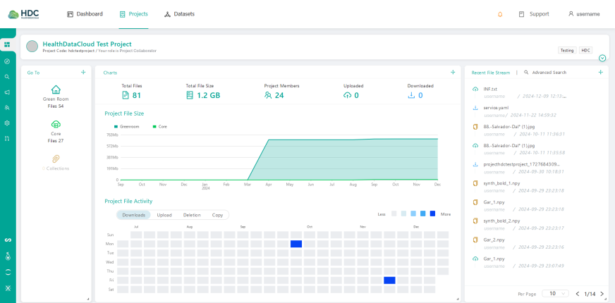Image resolution: width=615 pixels, height=303 pixels.
Task: Click the S-shaped link icon in sidebar bottom
Action: 7,240
